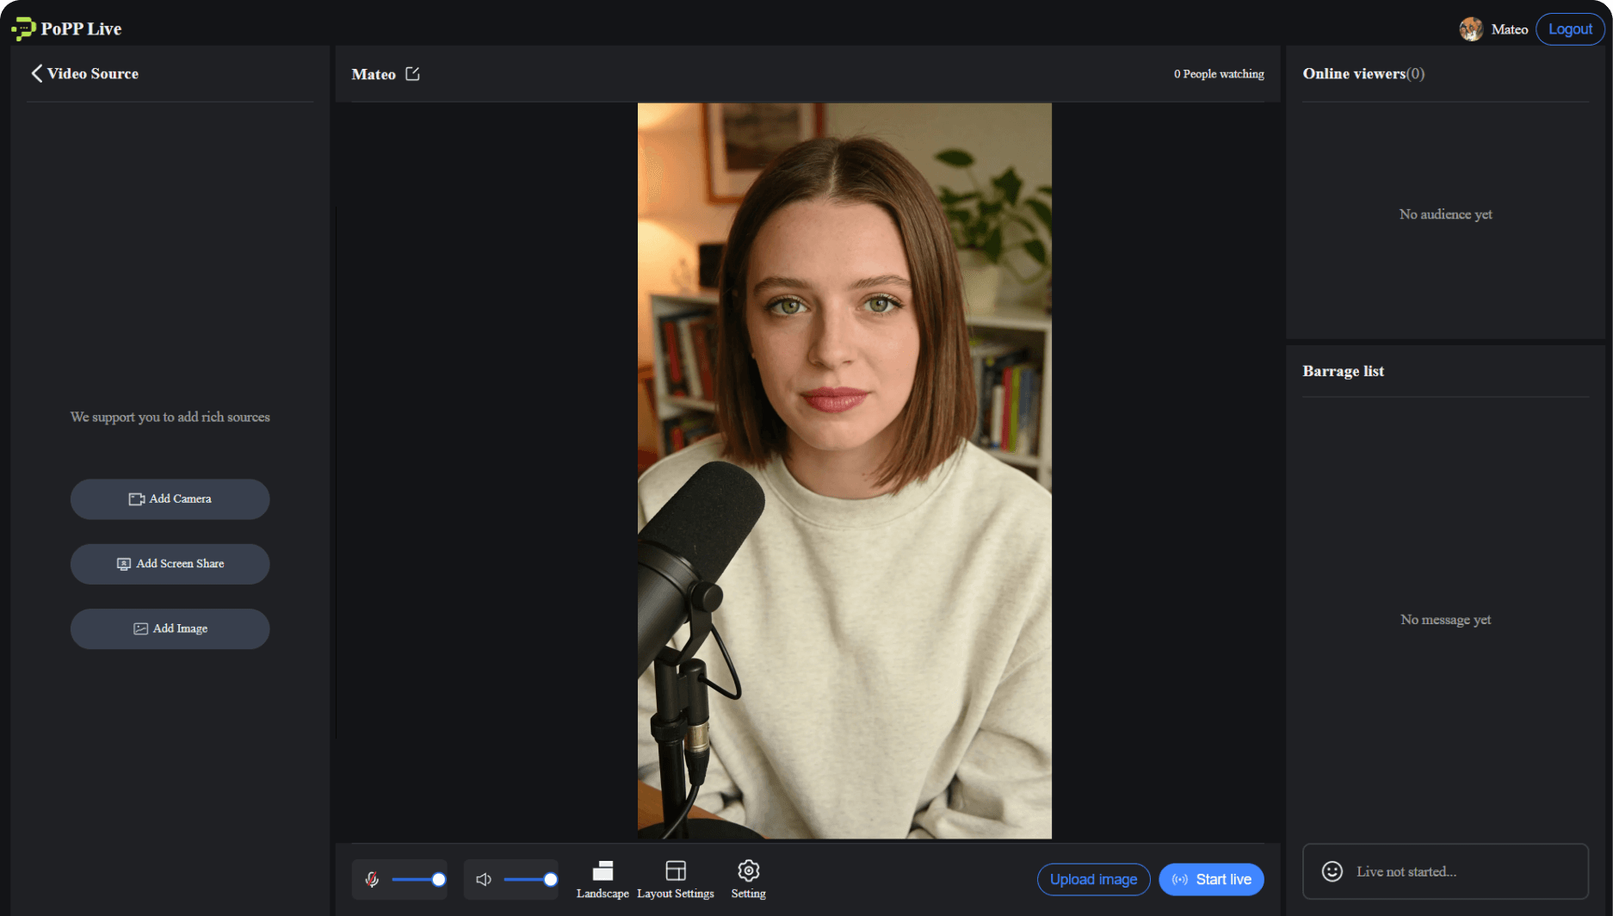
Task: Add a Camera source
Action: (170, 499)
